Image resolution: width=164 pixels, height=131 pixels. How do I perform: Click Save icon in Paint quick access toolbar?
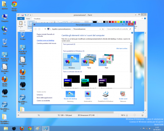click(x=23, y=15)
